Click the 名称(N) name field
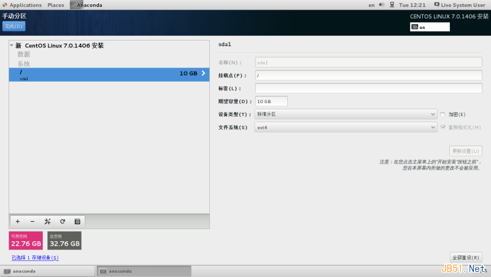 coord(369,63)
